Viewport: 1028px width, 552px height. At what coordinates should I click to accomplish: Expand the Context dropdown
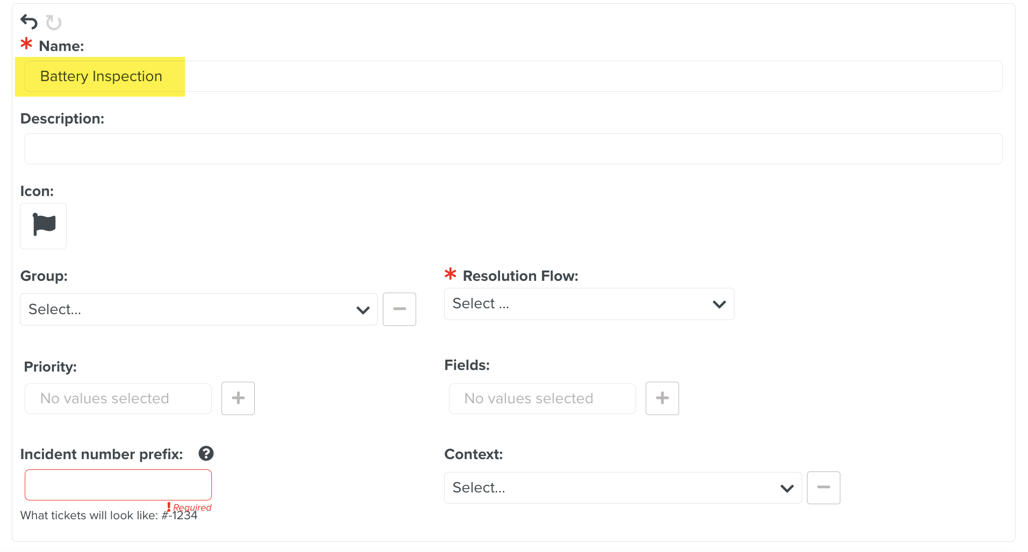(x=623, y=488)
